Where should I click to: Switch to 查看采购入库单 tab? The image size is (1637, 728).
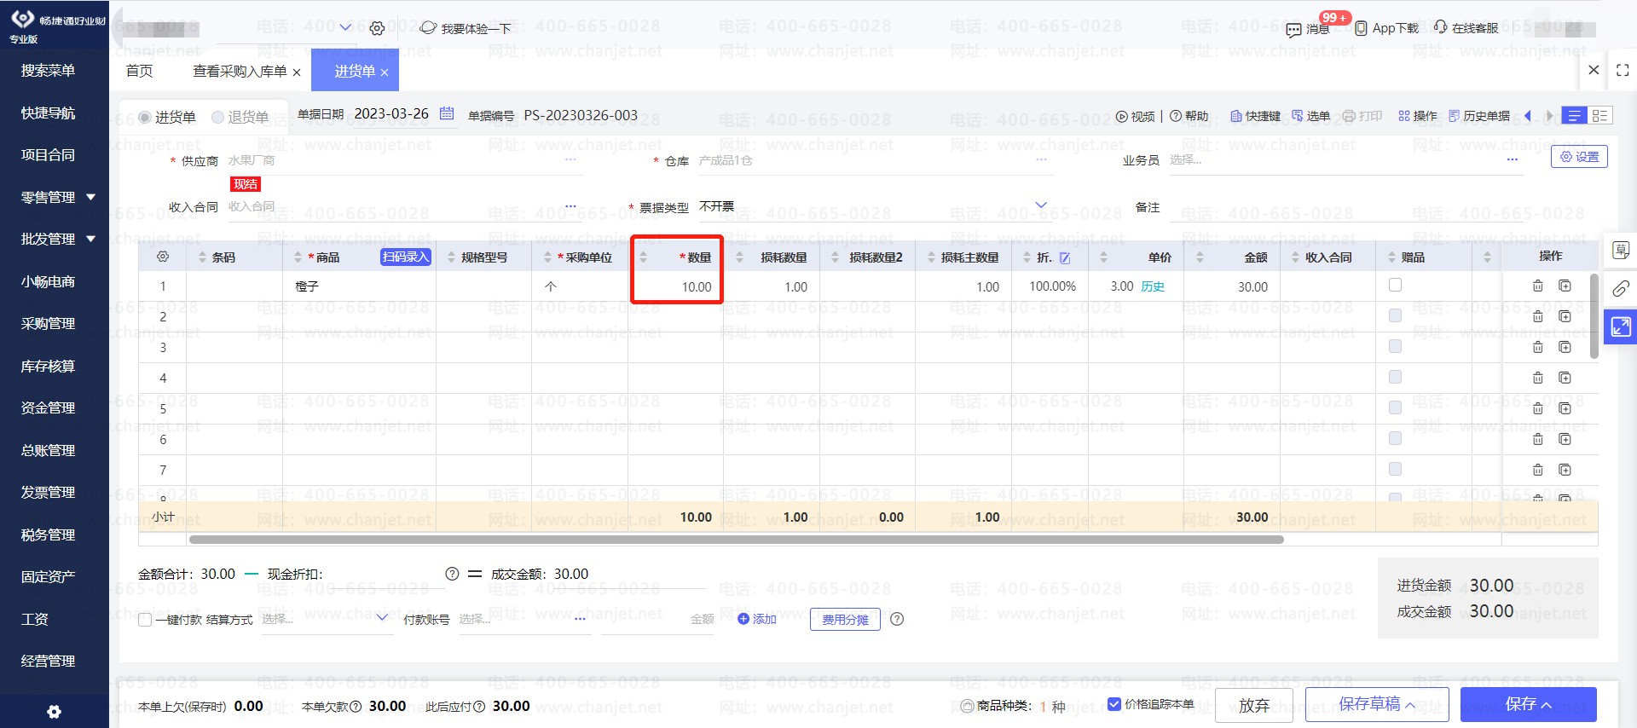tap(240, 71)
